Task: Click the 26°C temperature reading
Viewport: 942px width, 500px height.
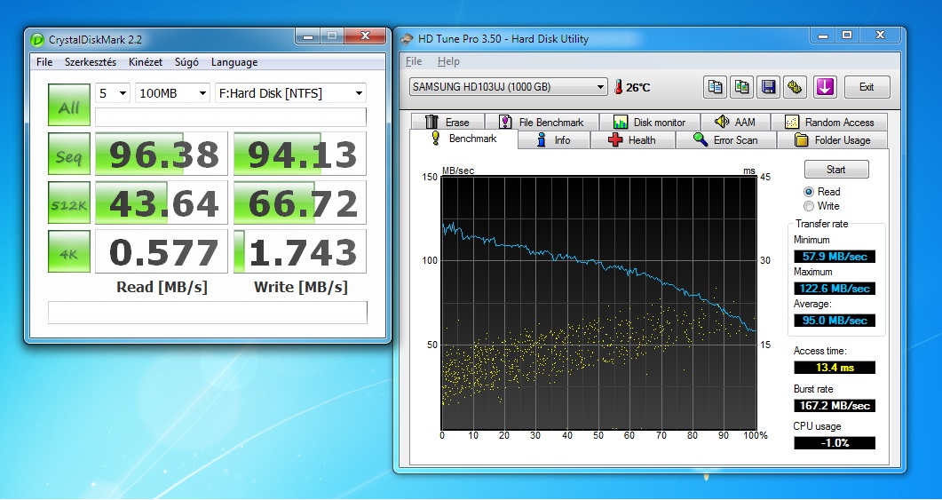Action: click(x=638, y=88)
